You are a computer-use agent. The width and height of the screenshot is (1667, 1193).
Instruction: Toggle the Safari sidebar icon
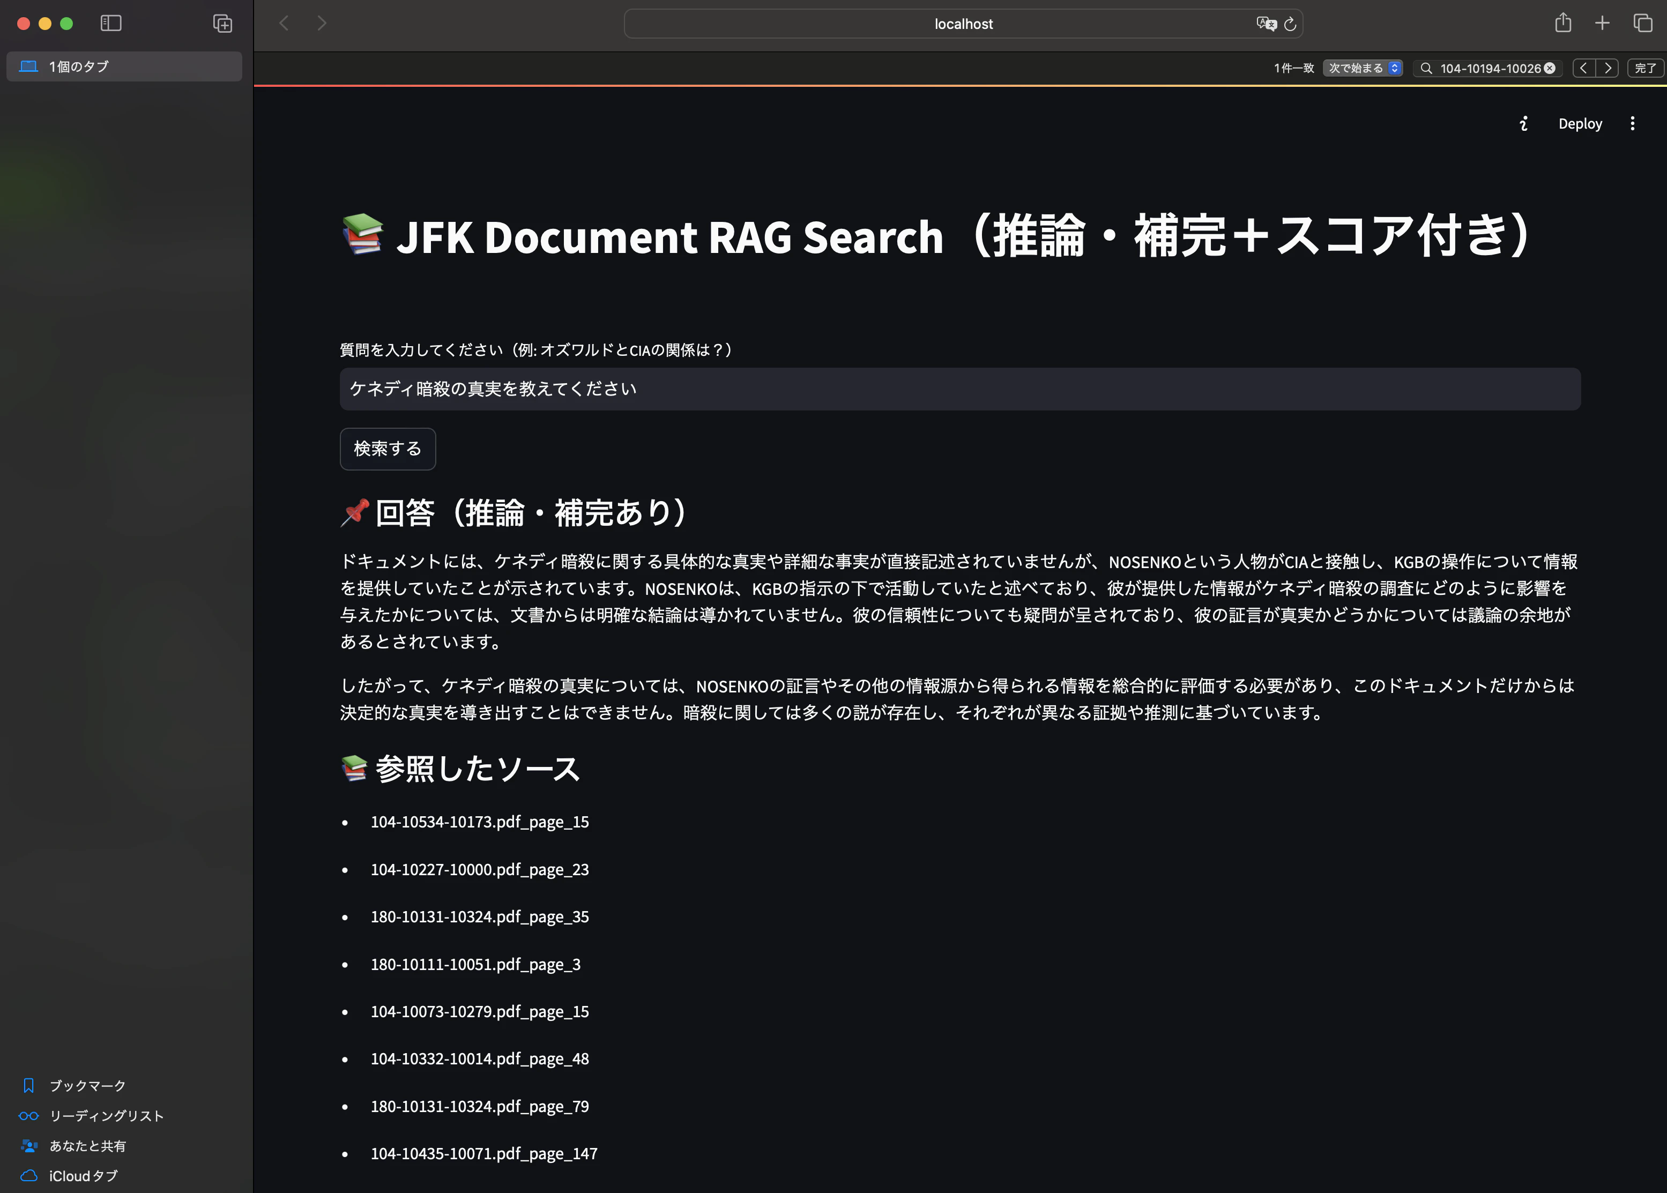click(111, 24)
